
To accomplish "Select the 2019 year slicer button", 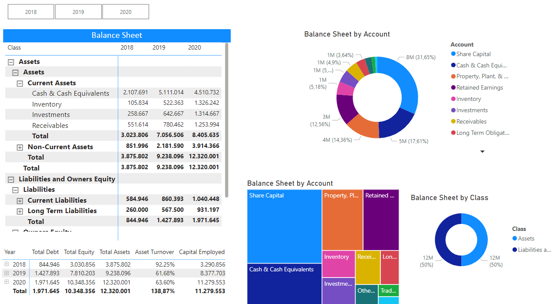I will point(78,12).
